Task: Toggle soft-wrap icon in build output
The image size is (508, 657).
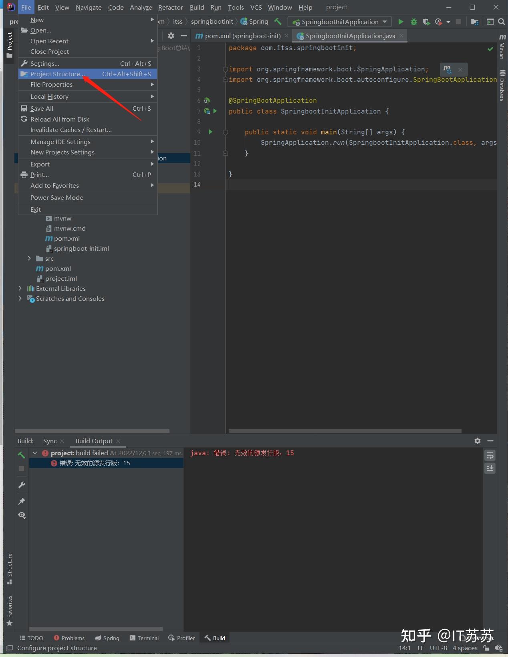Action: click(490, 455)
